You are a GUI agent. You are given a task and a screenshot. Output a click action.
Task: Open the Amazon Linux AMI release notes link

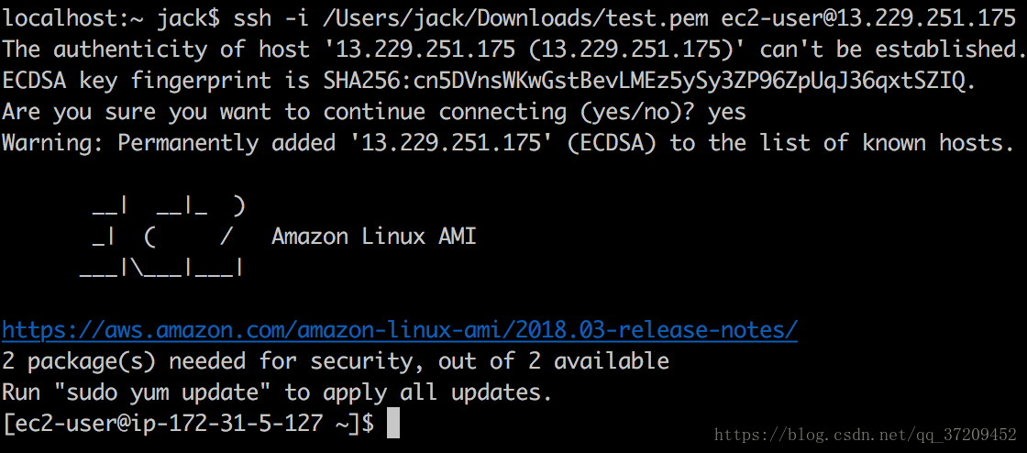400,330
